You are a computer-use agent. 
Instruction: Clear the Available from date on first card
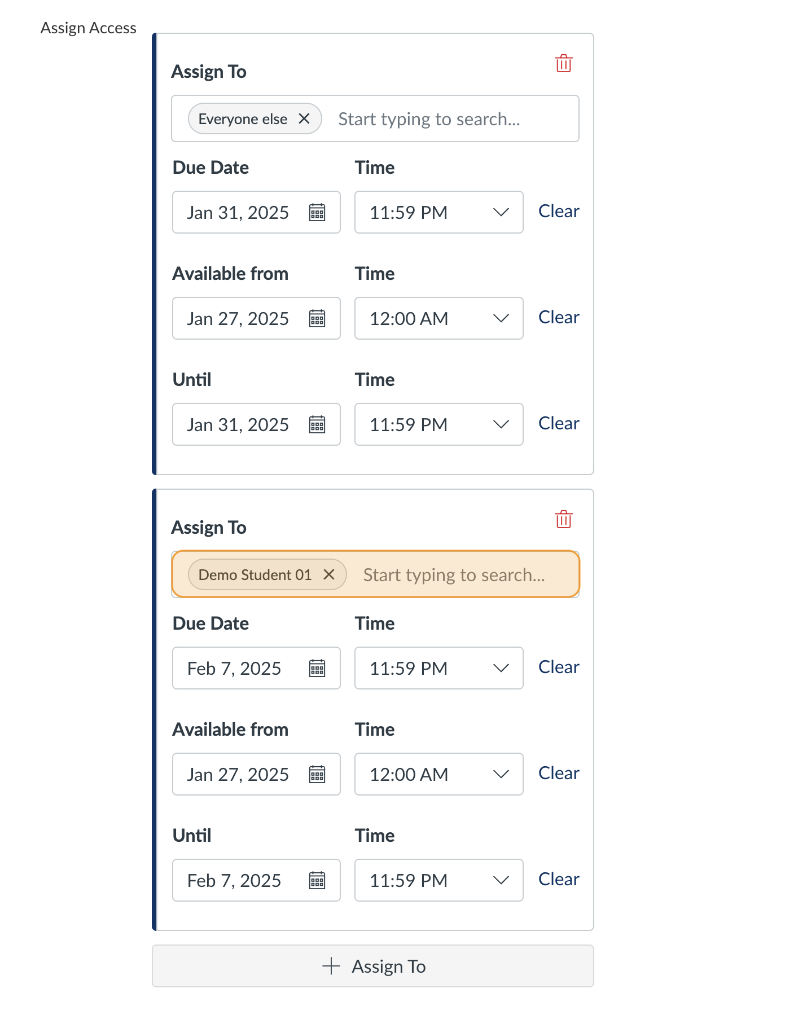(x=558, y=317)
